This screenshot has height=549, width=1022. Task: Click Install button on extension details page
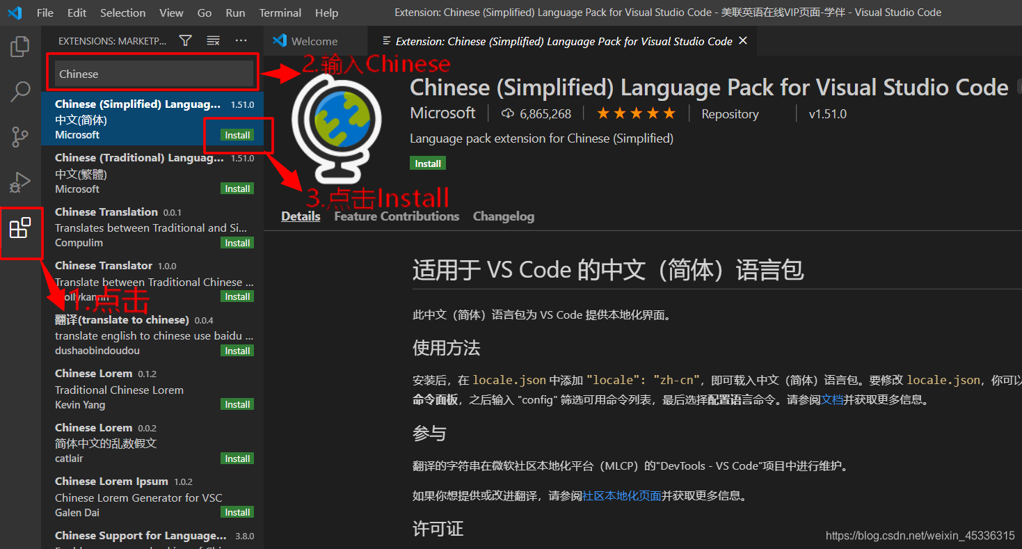pos(428,164)
